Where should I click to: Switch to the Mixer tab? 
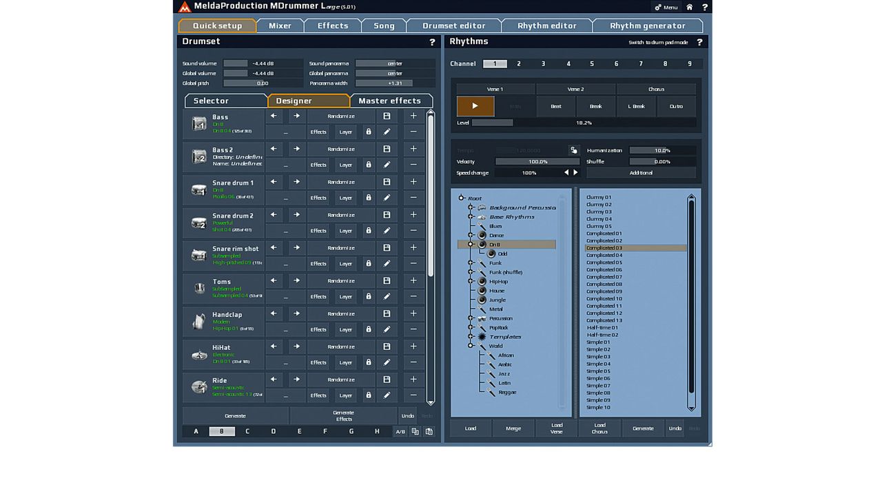[x=280, y=25]
